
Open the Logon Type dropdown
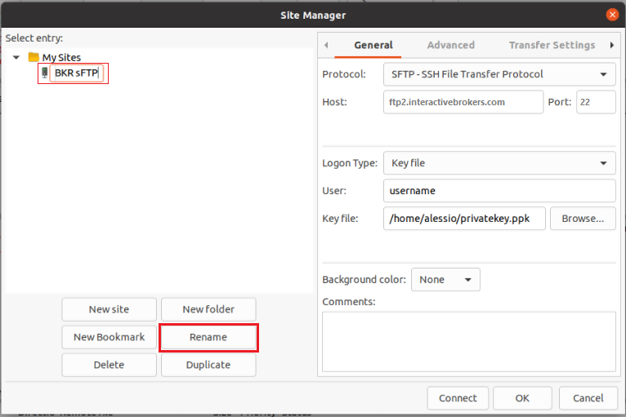tap(499, 163)
